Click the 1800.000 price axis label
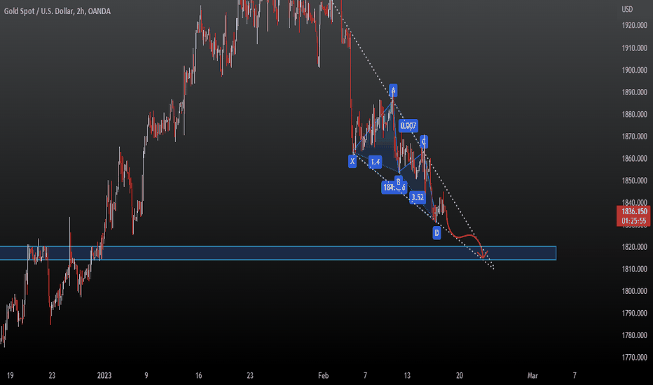This screenshot has width=653, height=385. 634,291
